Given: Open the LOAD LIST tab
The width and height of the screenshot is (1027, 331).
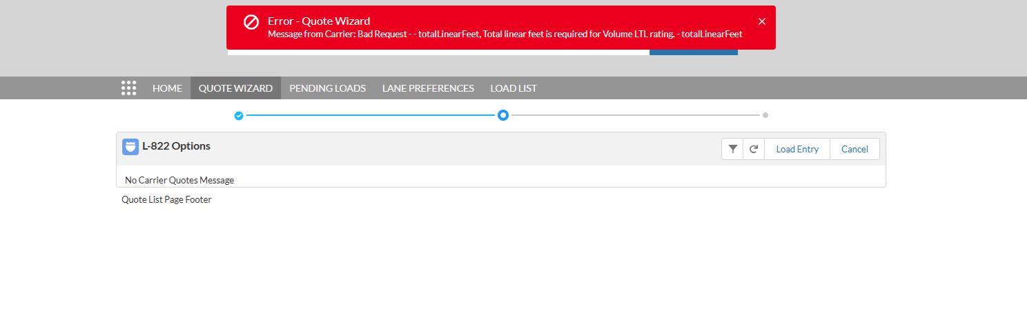Looking at the screenshot, I should [513, 88].
